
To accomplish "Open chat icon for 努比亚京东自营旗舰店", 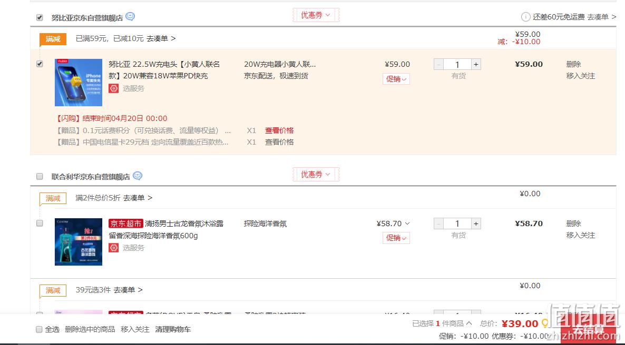I will pos(130,17).
